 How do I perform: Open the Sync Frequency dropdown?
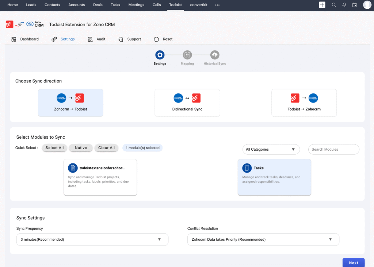point(92,239)
